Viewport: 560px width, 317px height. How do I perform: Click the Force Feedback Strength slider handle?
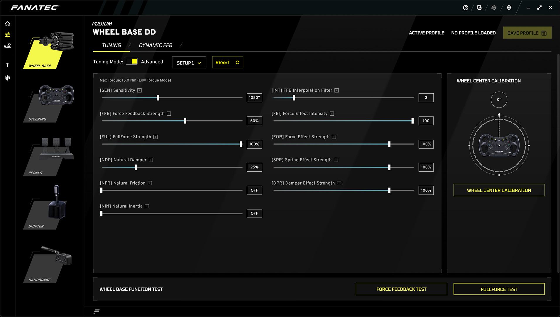185,121
